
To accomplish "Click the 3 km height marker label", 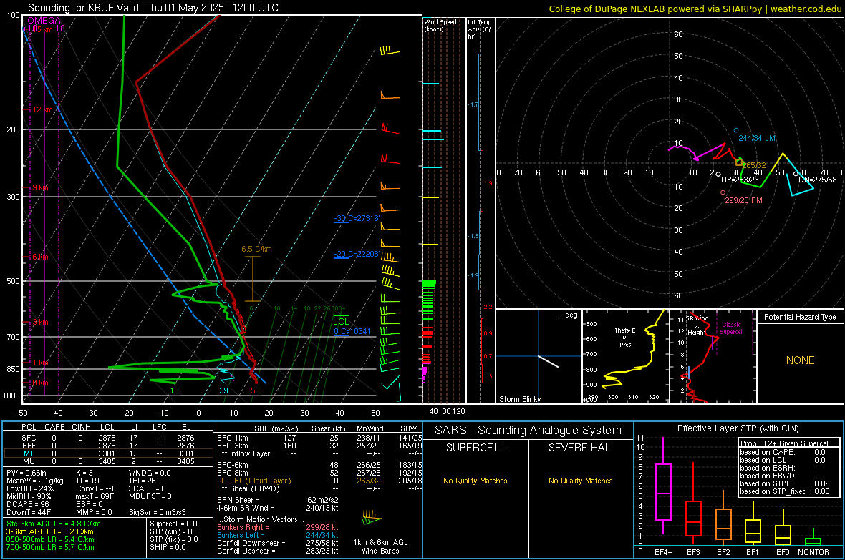I will (x=40, y=322).
